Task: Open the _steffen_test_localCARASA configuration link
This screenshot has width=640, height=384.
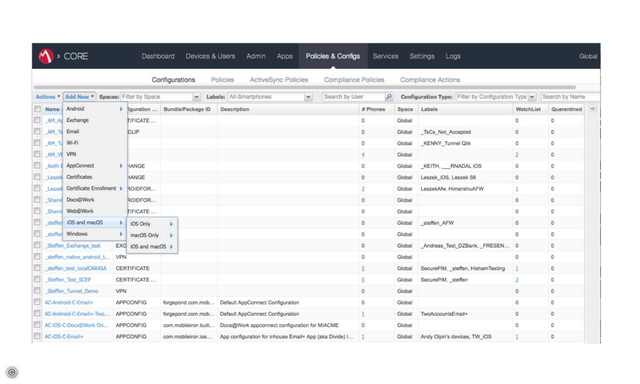Action: 76,268
